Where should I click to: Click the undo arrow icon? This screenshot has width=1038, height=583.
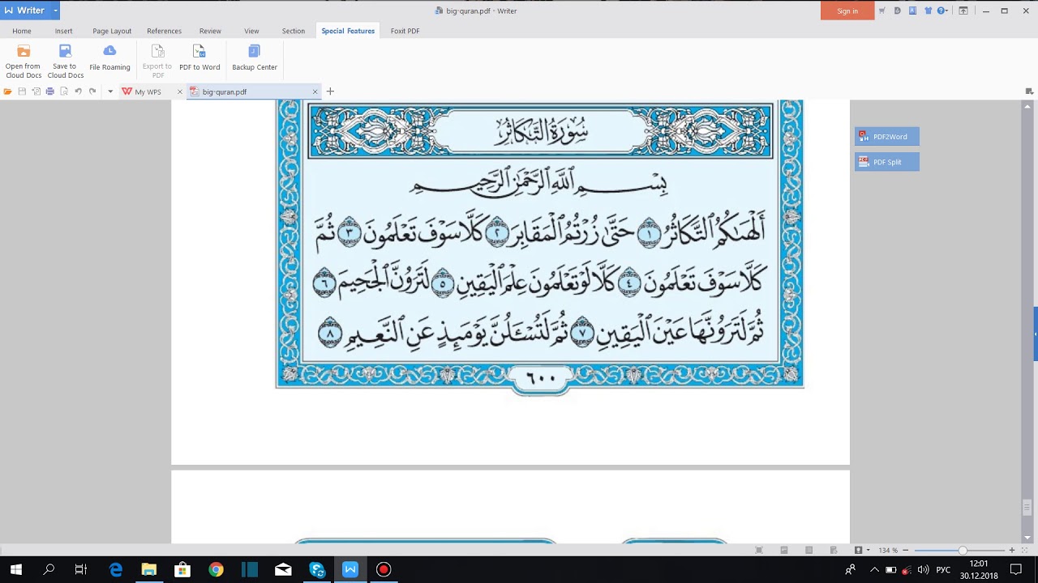click(78, 91)
